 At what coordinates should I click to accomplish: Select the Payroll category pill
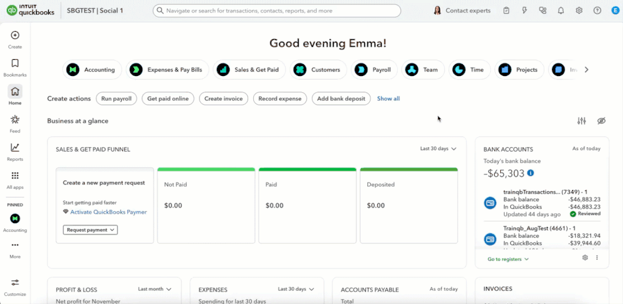(374, 70)
